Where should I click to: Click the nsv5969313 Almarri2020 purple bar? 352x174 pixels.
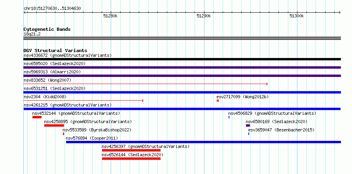point(182,76)
